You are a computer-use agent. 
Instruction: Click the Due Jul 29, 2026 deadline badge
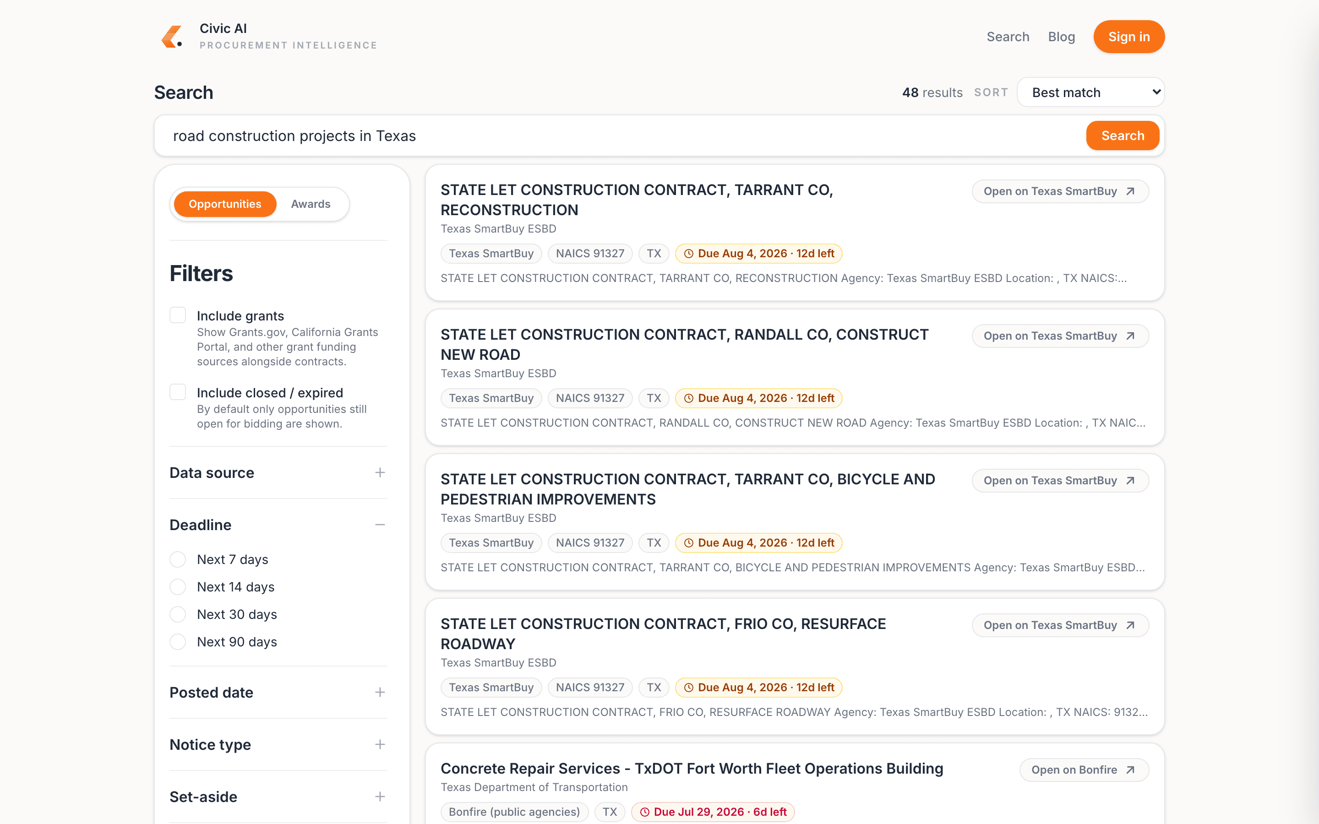click(x=712, y=812)
